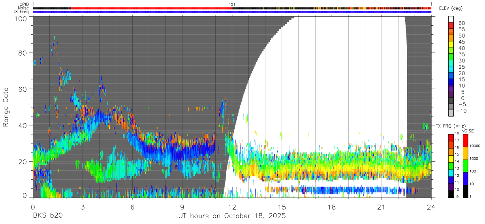The width and height of the screenshot is (485, 224).
Task: Click the 'Noise' row label at top left
Action: (x=23, y=8)
